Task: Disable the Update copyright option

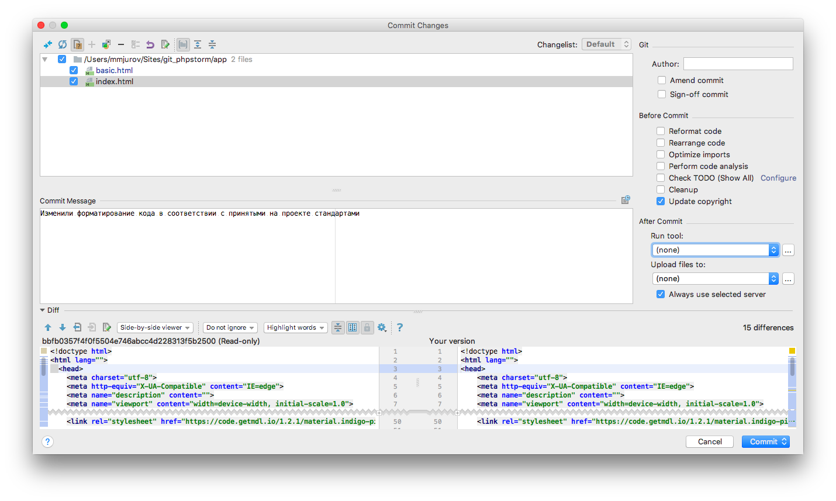Action: coord(661,201)
